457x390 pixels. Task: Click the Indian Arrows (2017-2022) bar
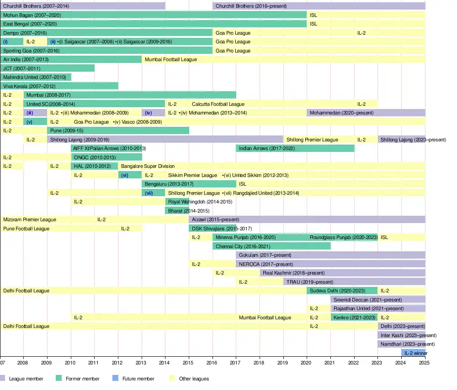[261, 148]
